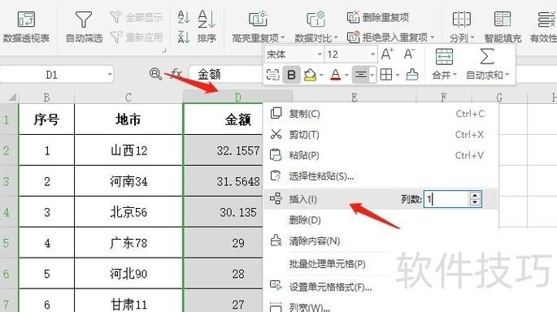This screenshot has width=557, height=312.
Task: Click 重新应用 reapply filter
Action: (137, 37)
